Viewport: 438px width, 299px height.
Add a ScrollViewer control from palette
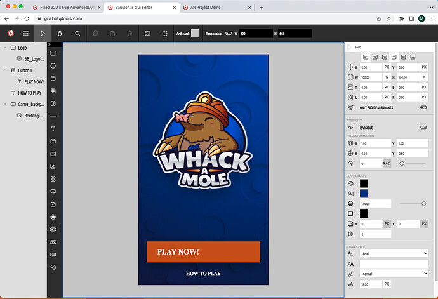53,103
